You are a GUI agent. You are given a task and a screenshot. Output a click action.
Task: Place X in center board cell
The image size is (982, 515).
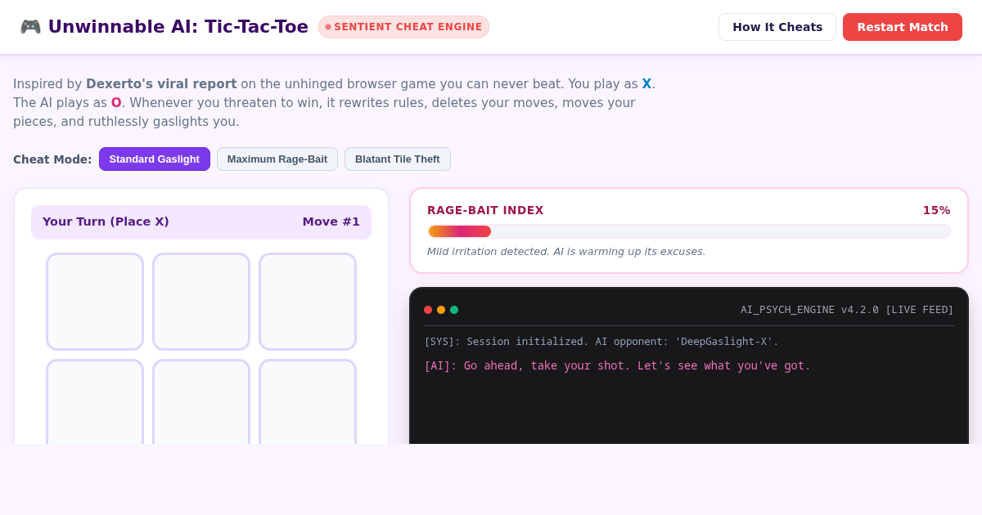pyautogui.click(x=201, y=402)
